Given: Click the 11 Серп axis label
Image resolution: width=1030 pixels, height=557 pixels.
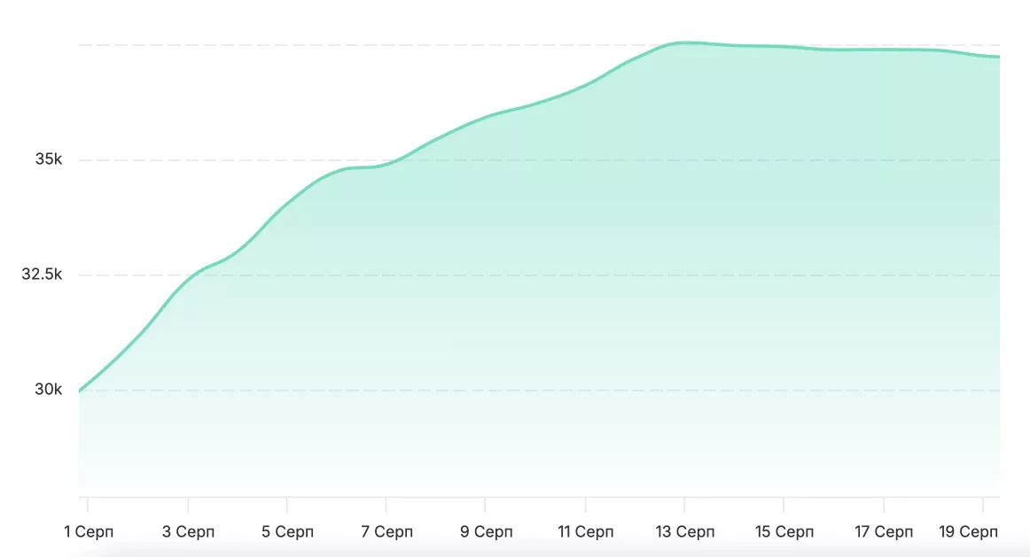Looking at the screenshot, I should 585,531.
